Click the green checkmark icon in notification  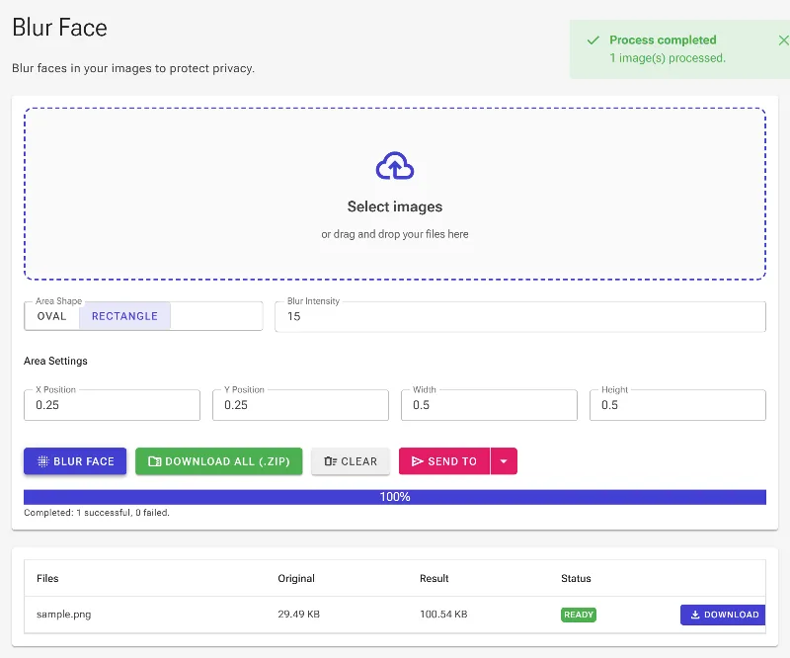click(593, 41)
